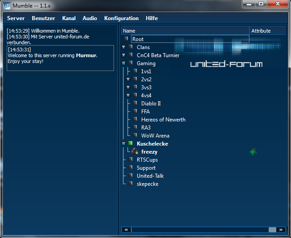
Task: Click freezy's speaker icon
Action: (x=135, y=151)
